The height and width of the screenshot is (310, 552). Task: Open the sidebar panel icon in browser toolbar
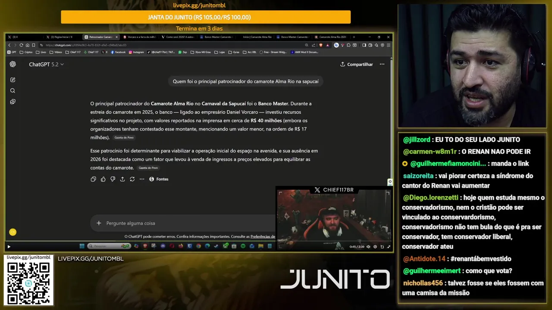tap(364, 45)
